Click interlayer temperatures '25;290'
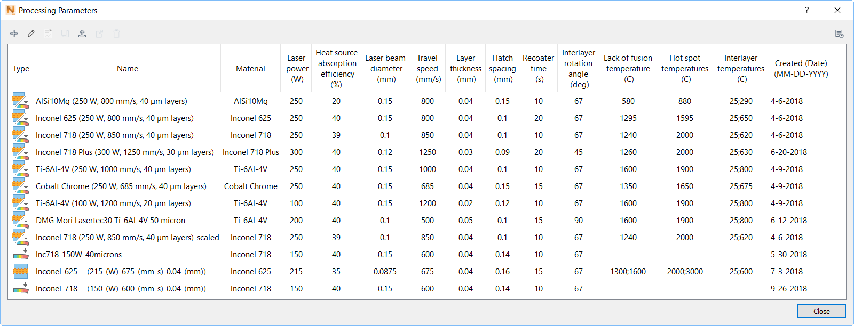 741,101
